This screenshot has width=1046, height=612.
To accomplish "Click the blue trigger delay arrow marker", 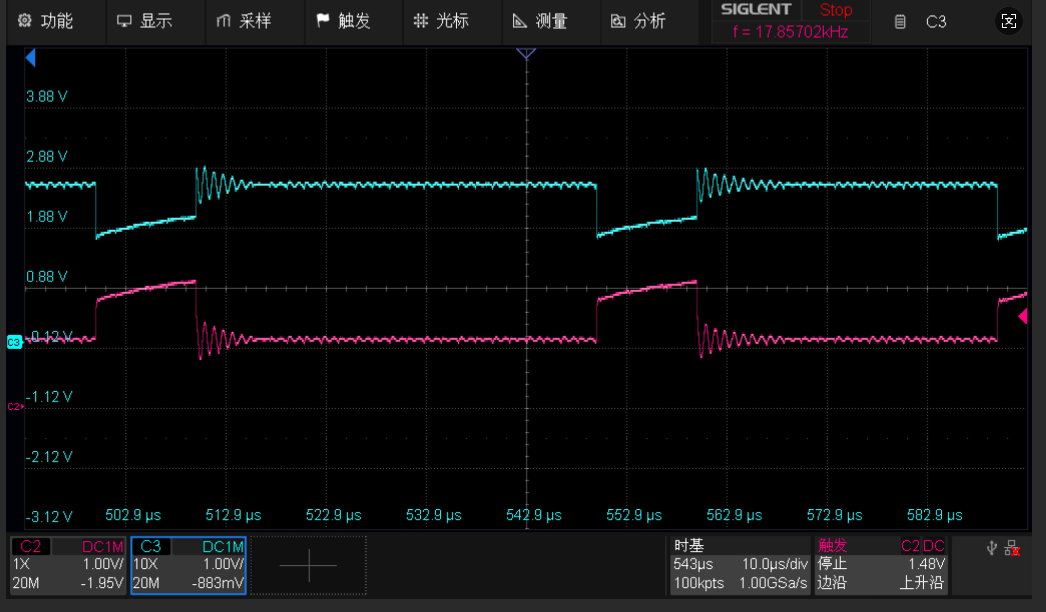I will point(30,58).
